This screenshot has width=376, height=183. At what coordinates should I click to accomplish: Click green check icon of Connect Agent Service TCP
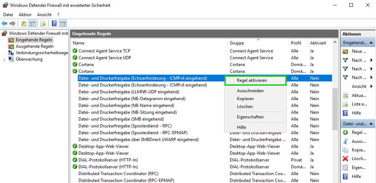(75, 51)
